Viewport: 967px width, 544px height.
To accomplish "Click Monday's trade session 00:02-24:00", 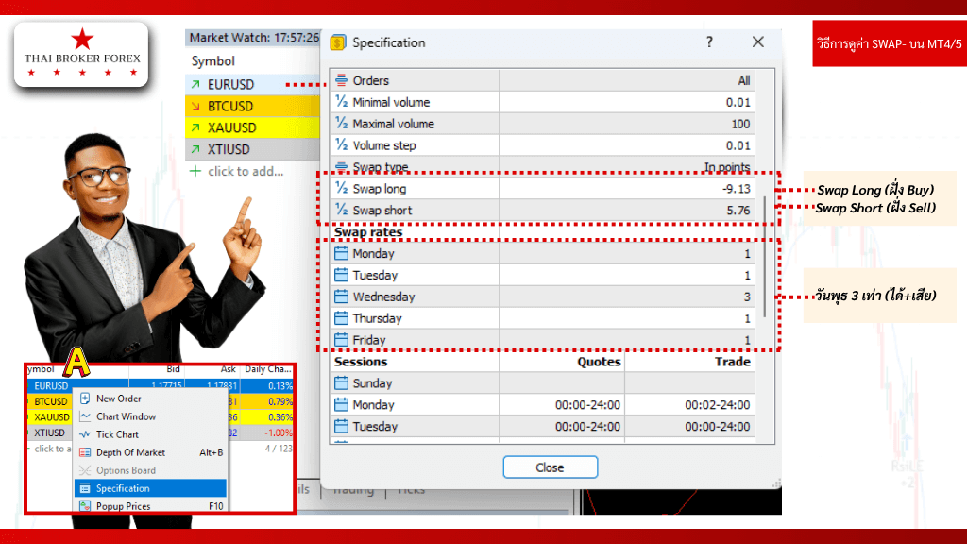I will click(x=718, y=404).
